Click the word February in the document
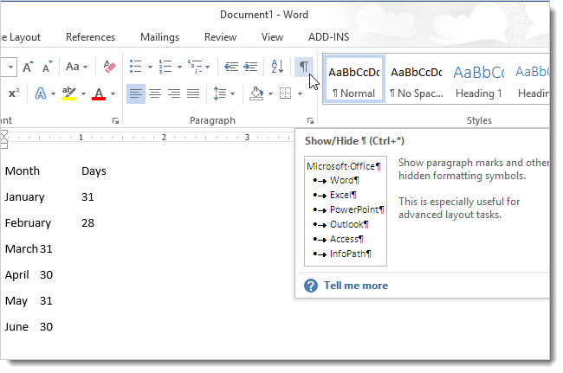Image resolution: width=563 pixels, height=373 pixels. [x=28, y=223]
